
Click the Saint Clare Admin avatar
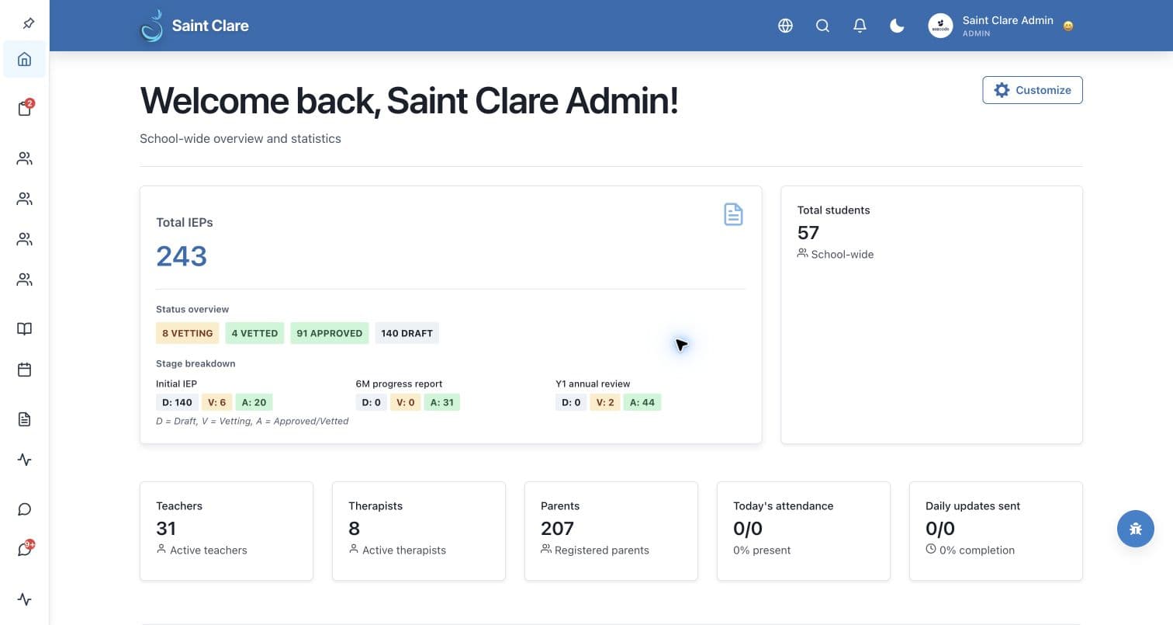coord(940,26)
